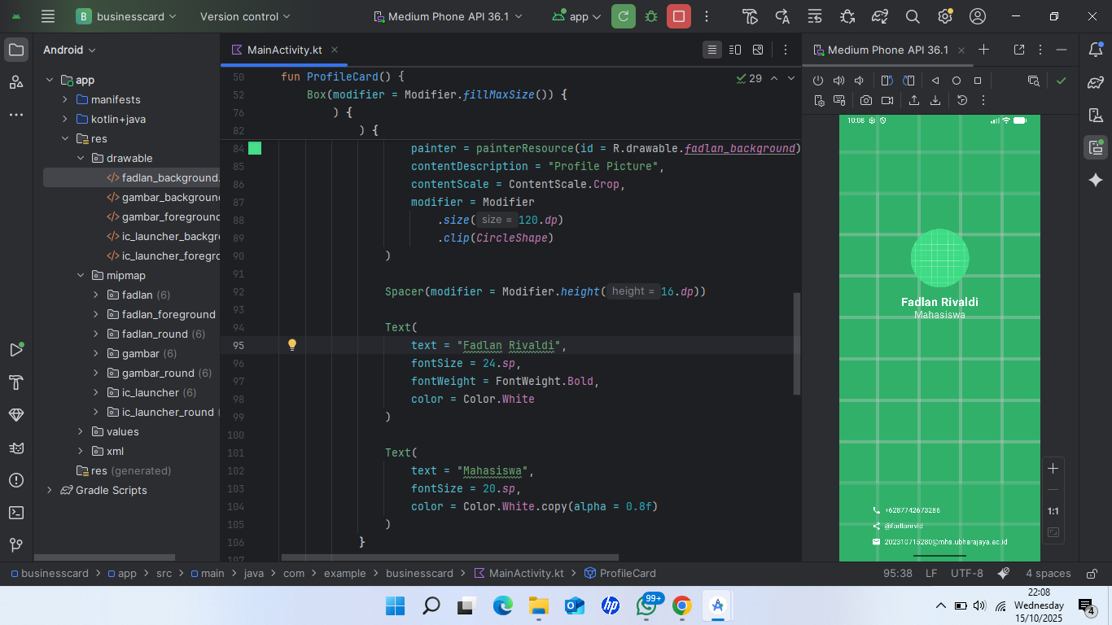Rotate emulator left
The image size is (1112, 625).
pos(887,81)
